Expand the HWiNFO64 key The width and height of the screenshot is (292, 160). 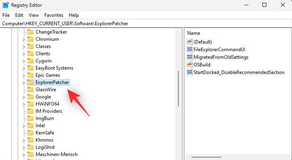(x=24, y=104)
